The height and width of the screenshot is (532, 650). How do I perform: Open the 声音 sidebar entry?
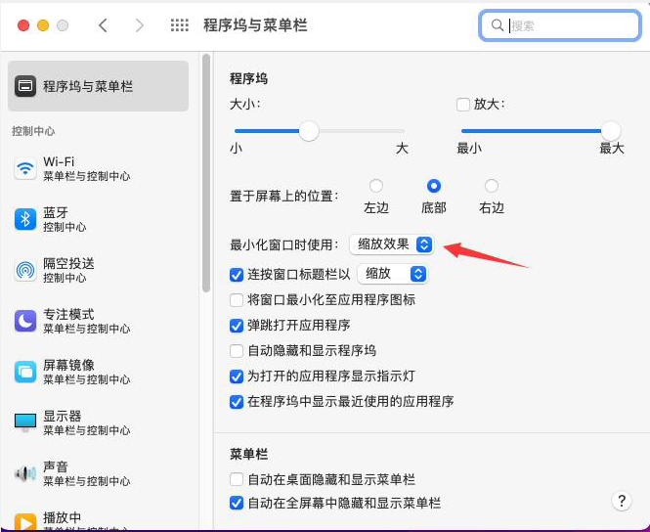[x=99, y=473]
